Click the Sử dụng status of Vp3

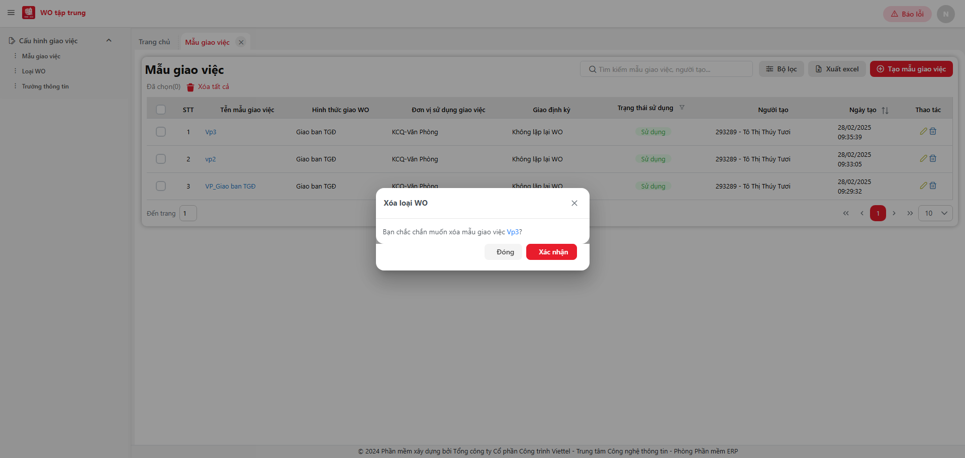[653, 132]
